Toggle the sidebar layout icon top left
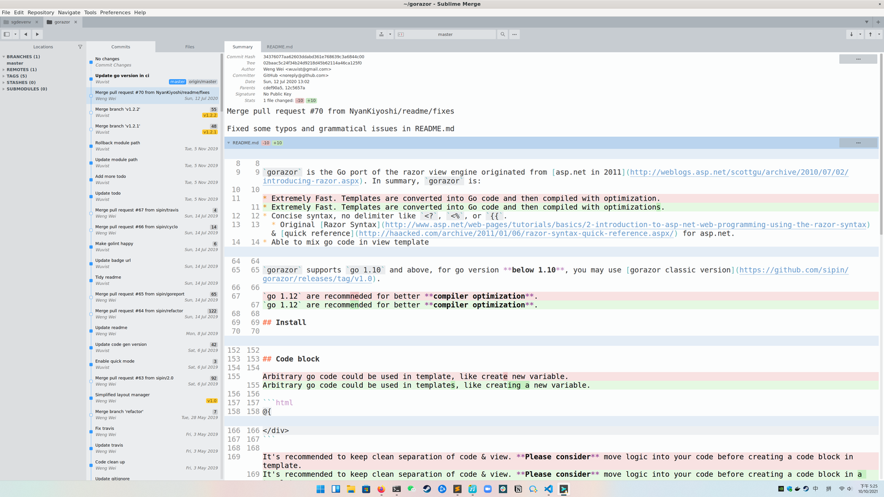Viewport: 884px width, 497px height. (x=7, y=34)
